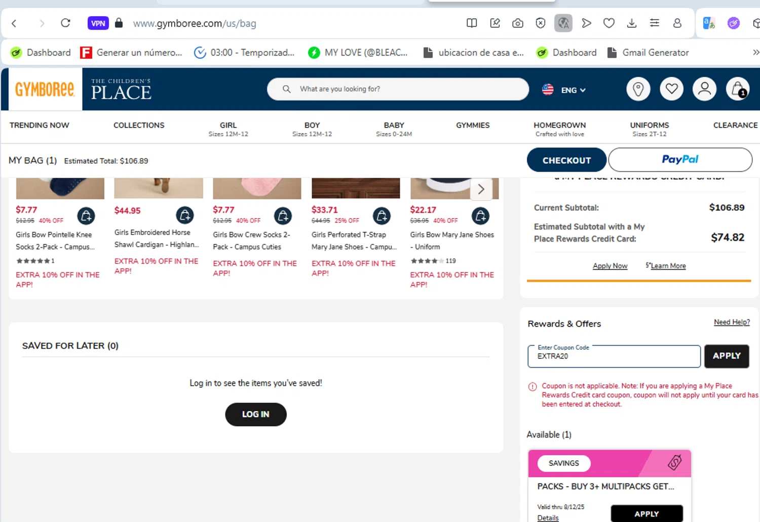760x522 pixels.
Task: Select the Gymboree brand tab
Action: (x=45, y=90)
